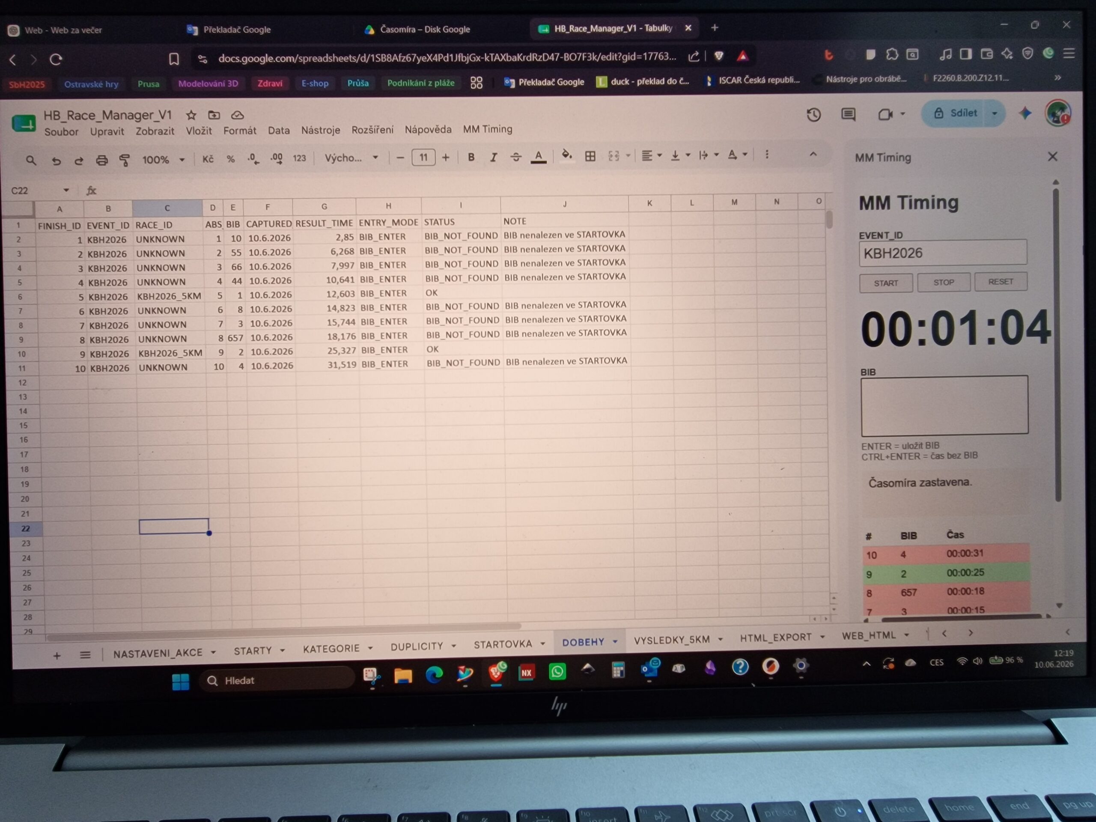Screen dimensions: 1096x822
Task: Open horizontal align dropdown
Action: [652, 155]
